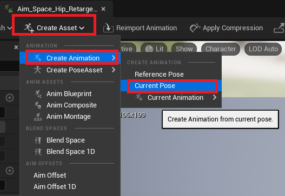Expand Create PoseAsset submenu arrow
The image size is (285, 196).
[x=114, y=70]
